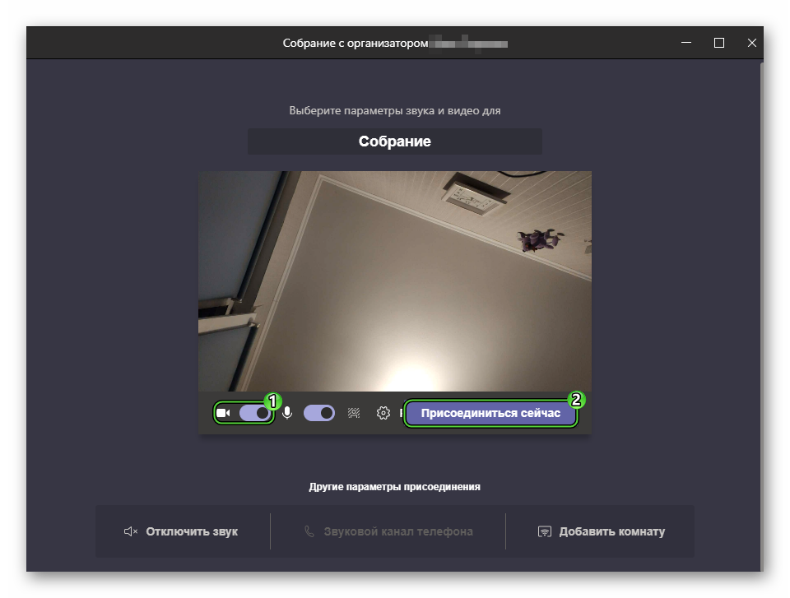Viewport: 790px width, 598px height.
Task: Maximize the meeting window
Action: point(719,43)
